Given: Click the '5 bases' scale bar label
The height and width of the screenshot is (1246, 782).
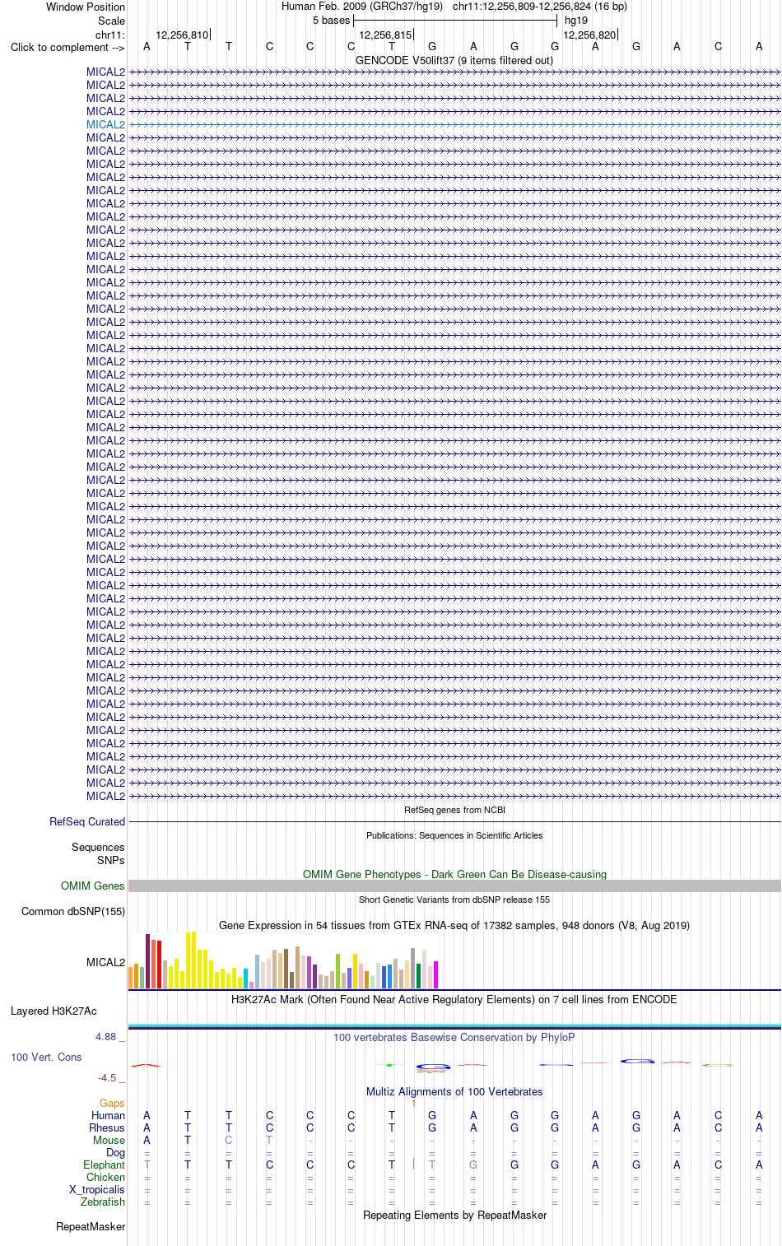Looking at the screenshot, I should [331, 21].
